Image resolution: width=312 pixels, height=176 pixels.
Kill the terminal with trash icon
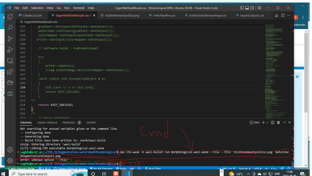tap(278, 122)
